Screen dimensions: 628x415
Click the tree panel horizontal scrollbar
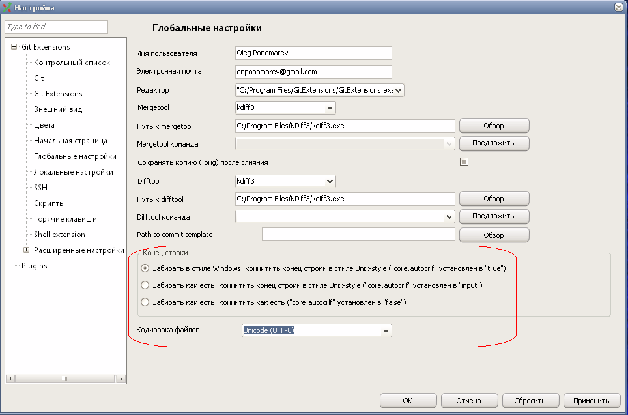point(65,379)
